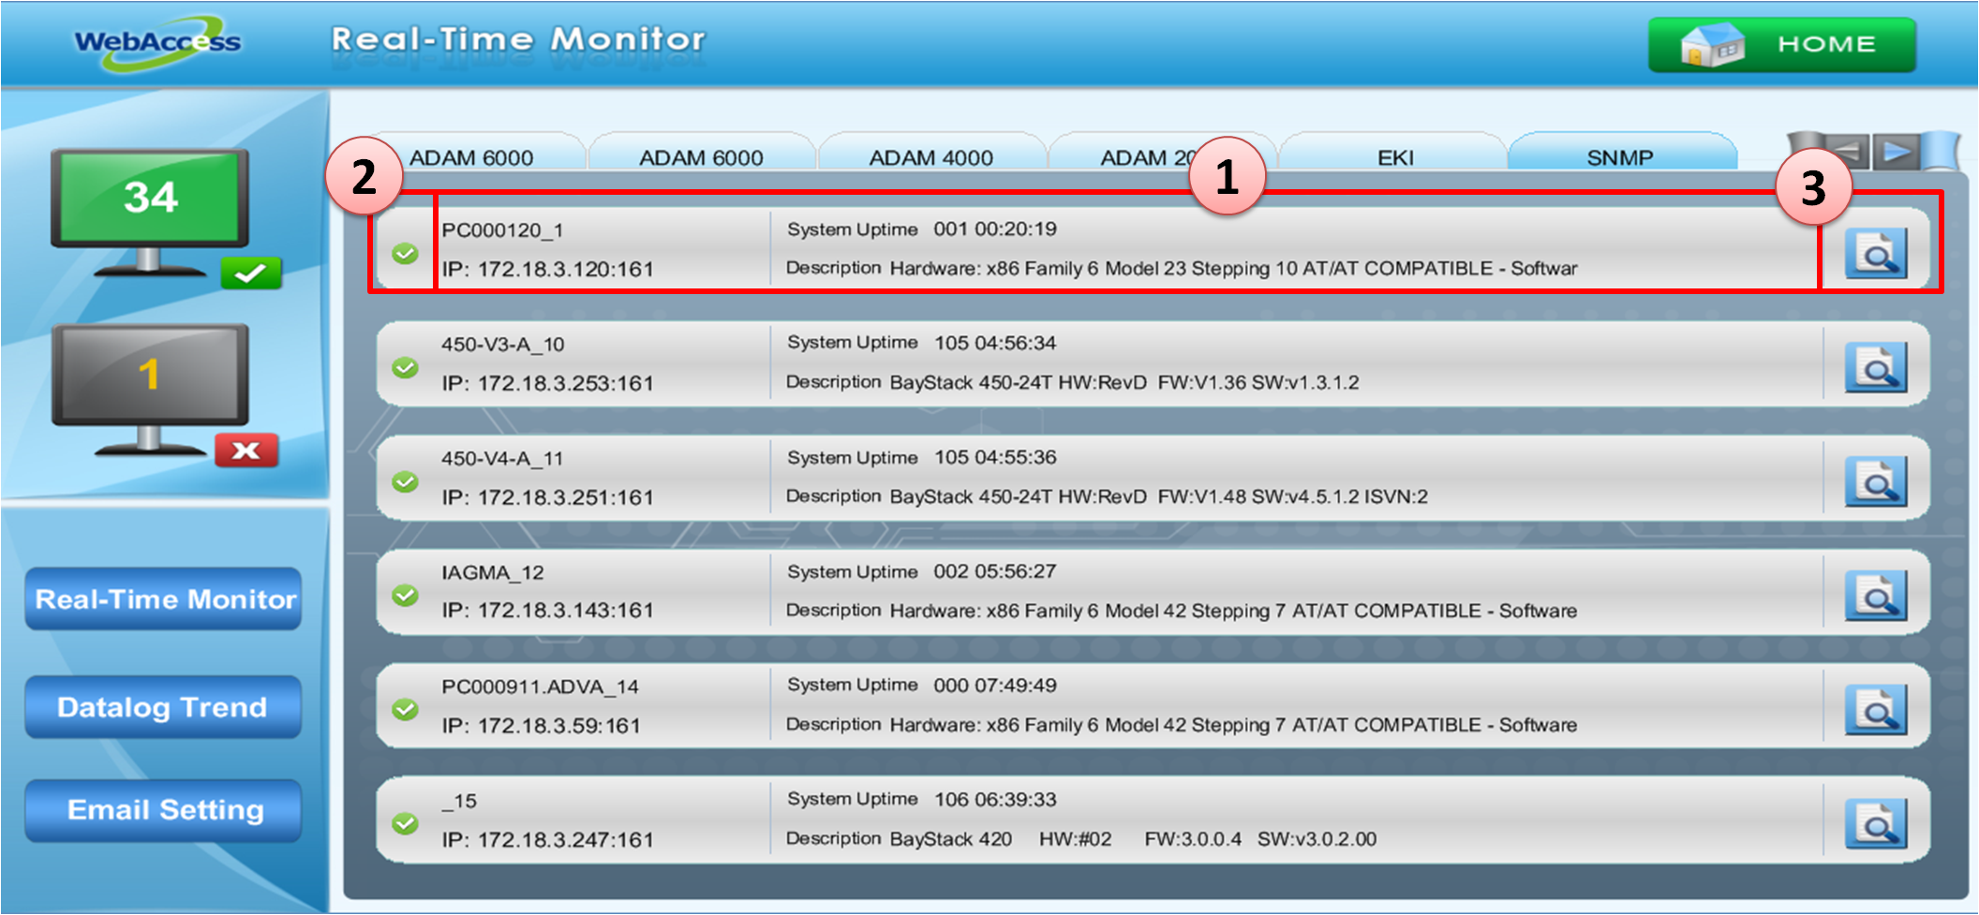Image resolution: width=1979 pixels, height=915 pixels.
Task: Click green status check of 450-V3-A_10
Action: [405, 368]
